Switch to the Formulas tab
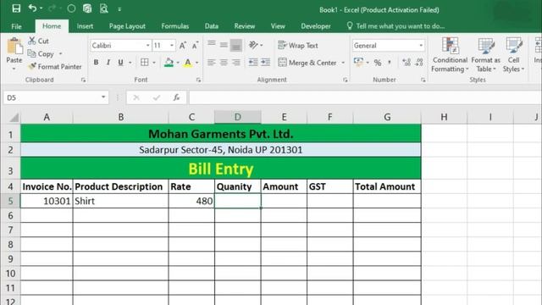 pyautogui.click(x=175, y=26)
